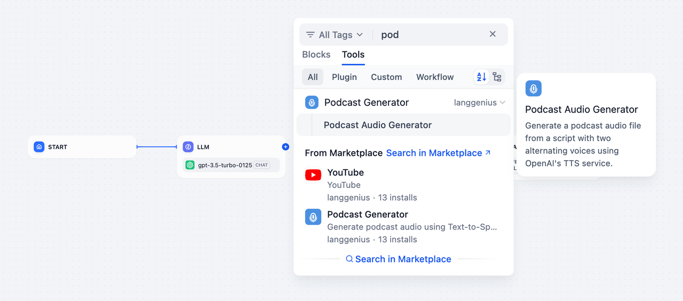Collapse the langgenius Podcast Generator group

[x=502, y=102]
